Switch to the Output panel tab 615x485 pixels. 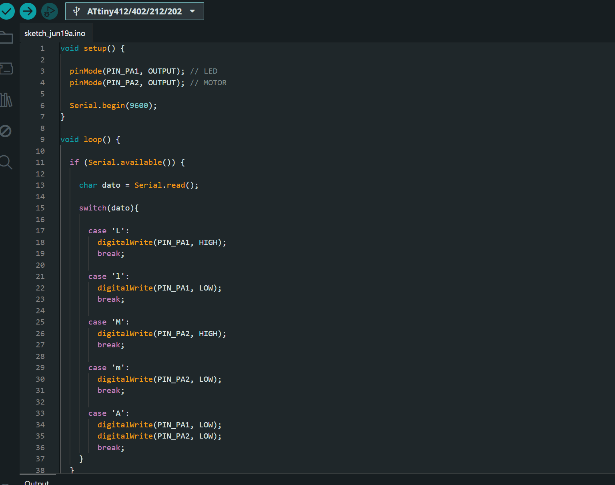[37, 482]
